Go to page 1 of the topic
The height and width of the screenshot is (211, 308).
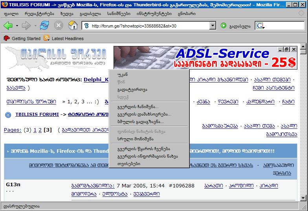(35, 130)
